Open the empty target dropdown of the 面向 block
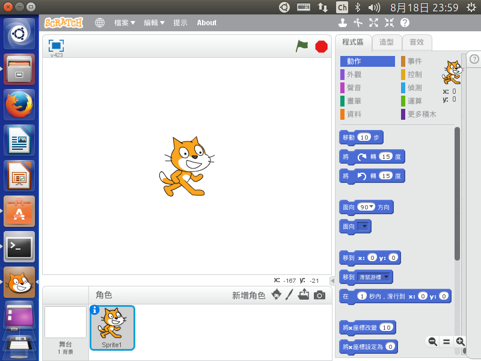 pos(364,227)
